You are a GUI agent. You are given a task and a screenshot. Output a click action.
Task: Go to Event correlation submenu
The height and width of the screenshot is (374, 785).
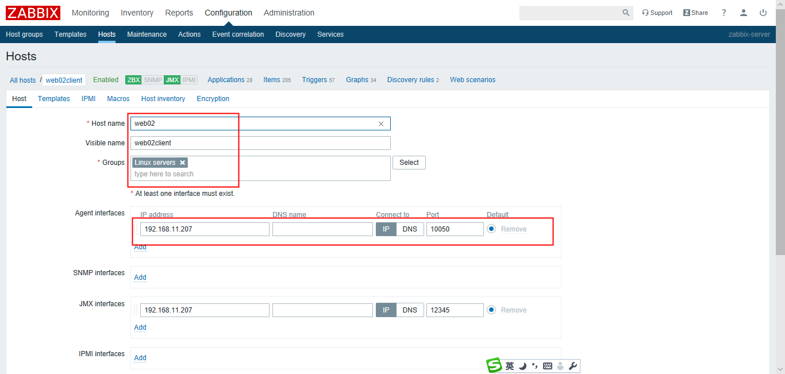(238, 34)
